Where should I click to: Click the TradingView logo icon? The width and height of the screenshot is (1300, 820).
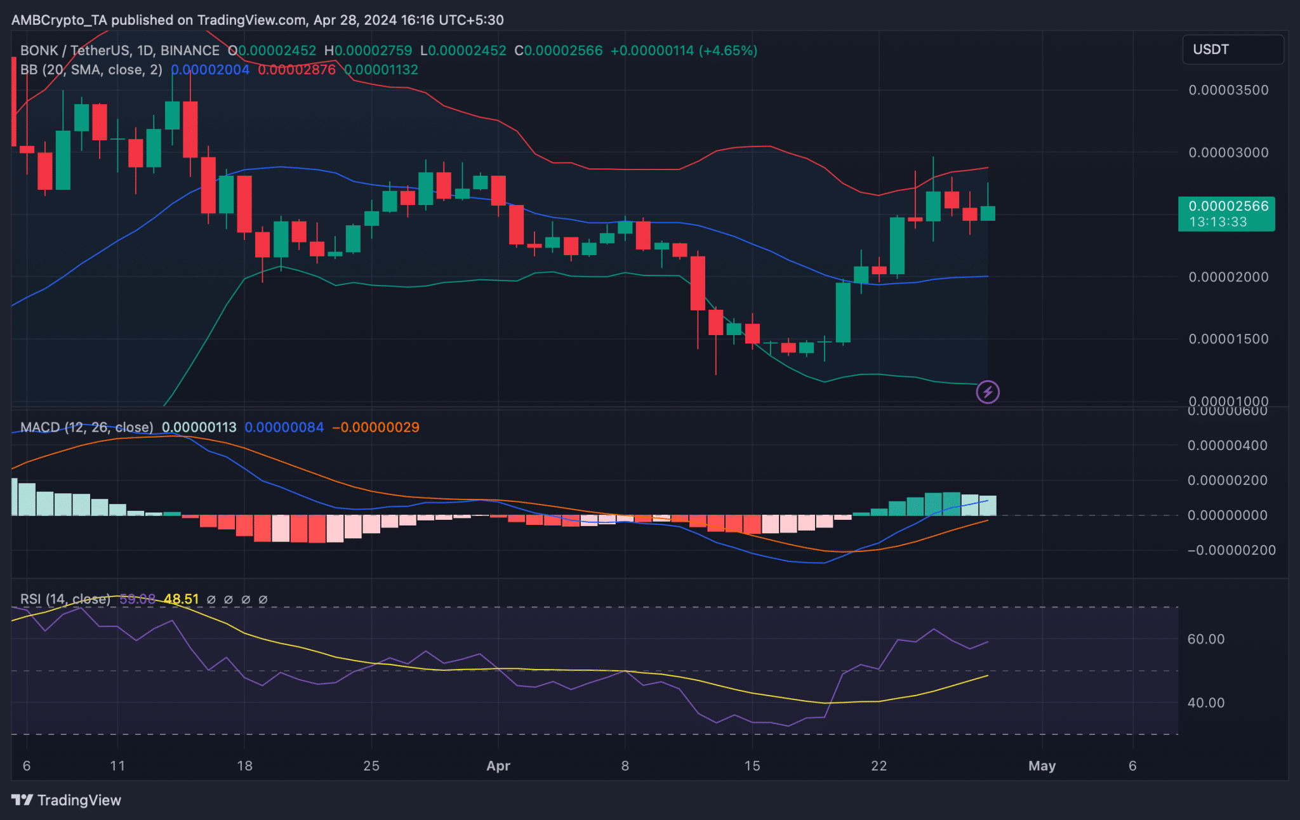pyautogui.click(x=22, y=800)
